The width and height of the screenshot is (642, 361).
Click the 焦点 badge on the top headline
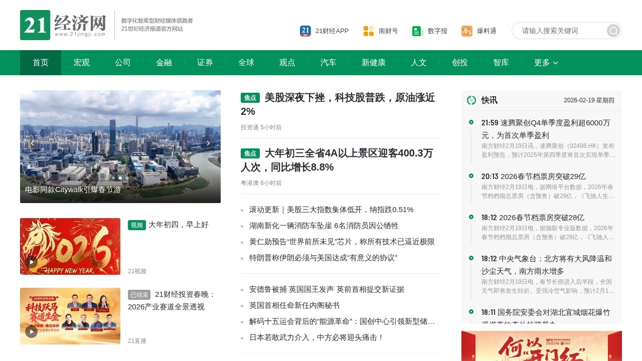pos(250,98)
